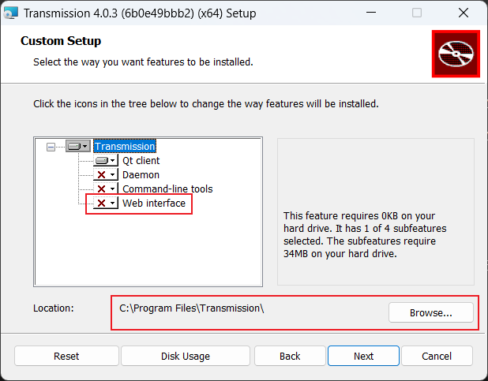Screen dimensions: 488x381
Task: Select the Transmission tree item
Action: pyautogui.click(x=125, y=146)
